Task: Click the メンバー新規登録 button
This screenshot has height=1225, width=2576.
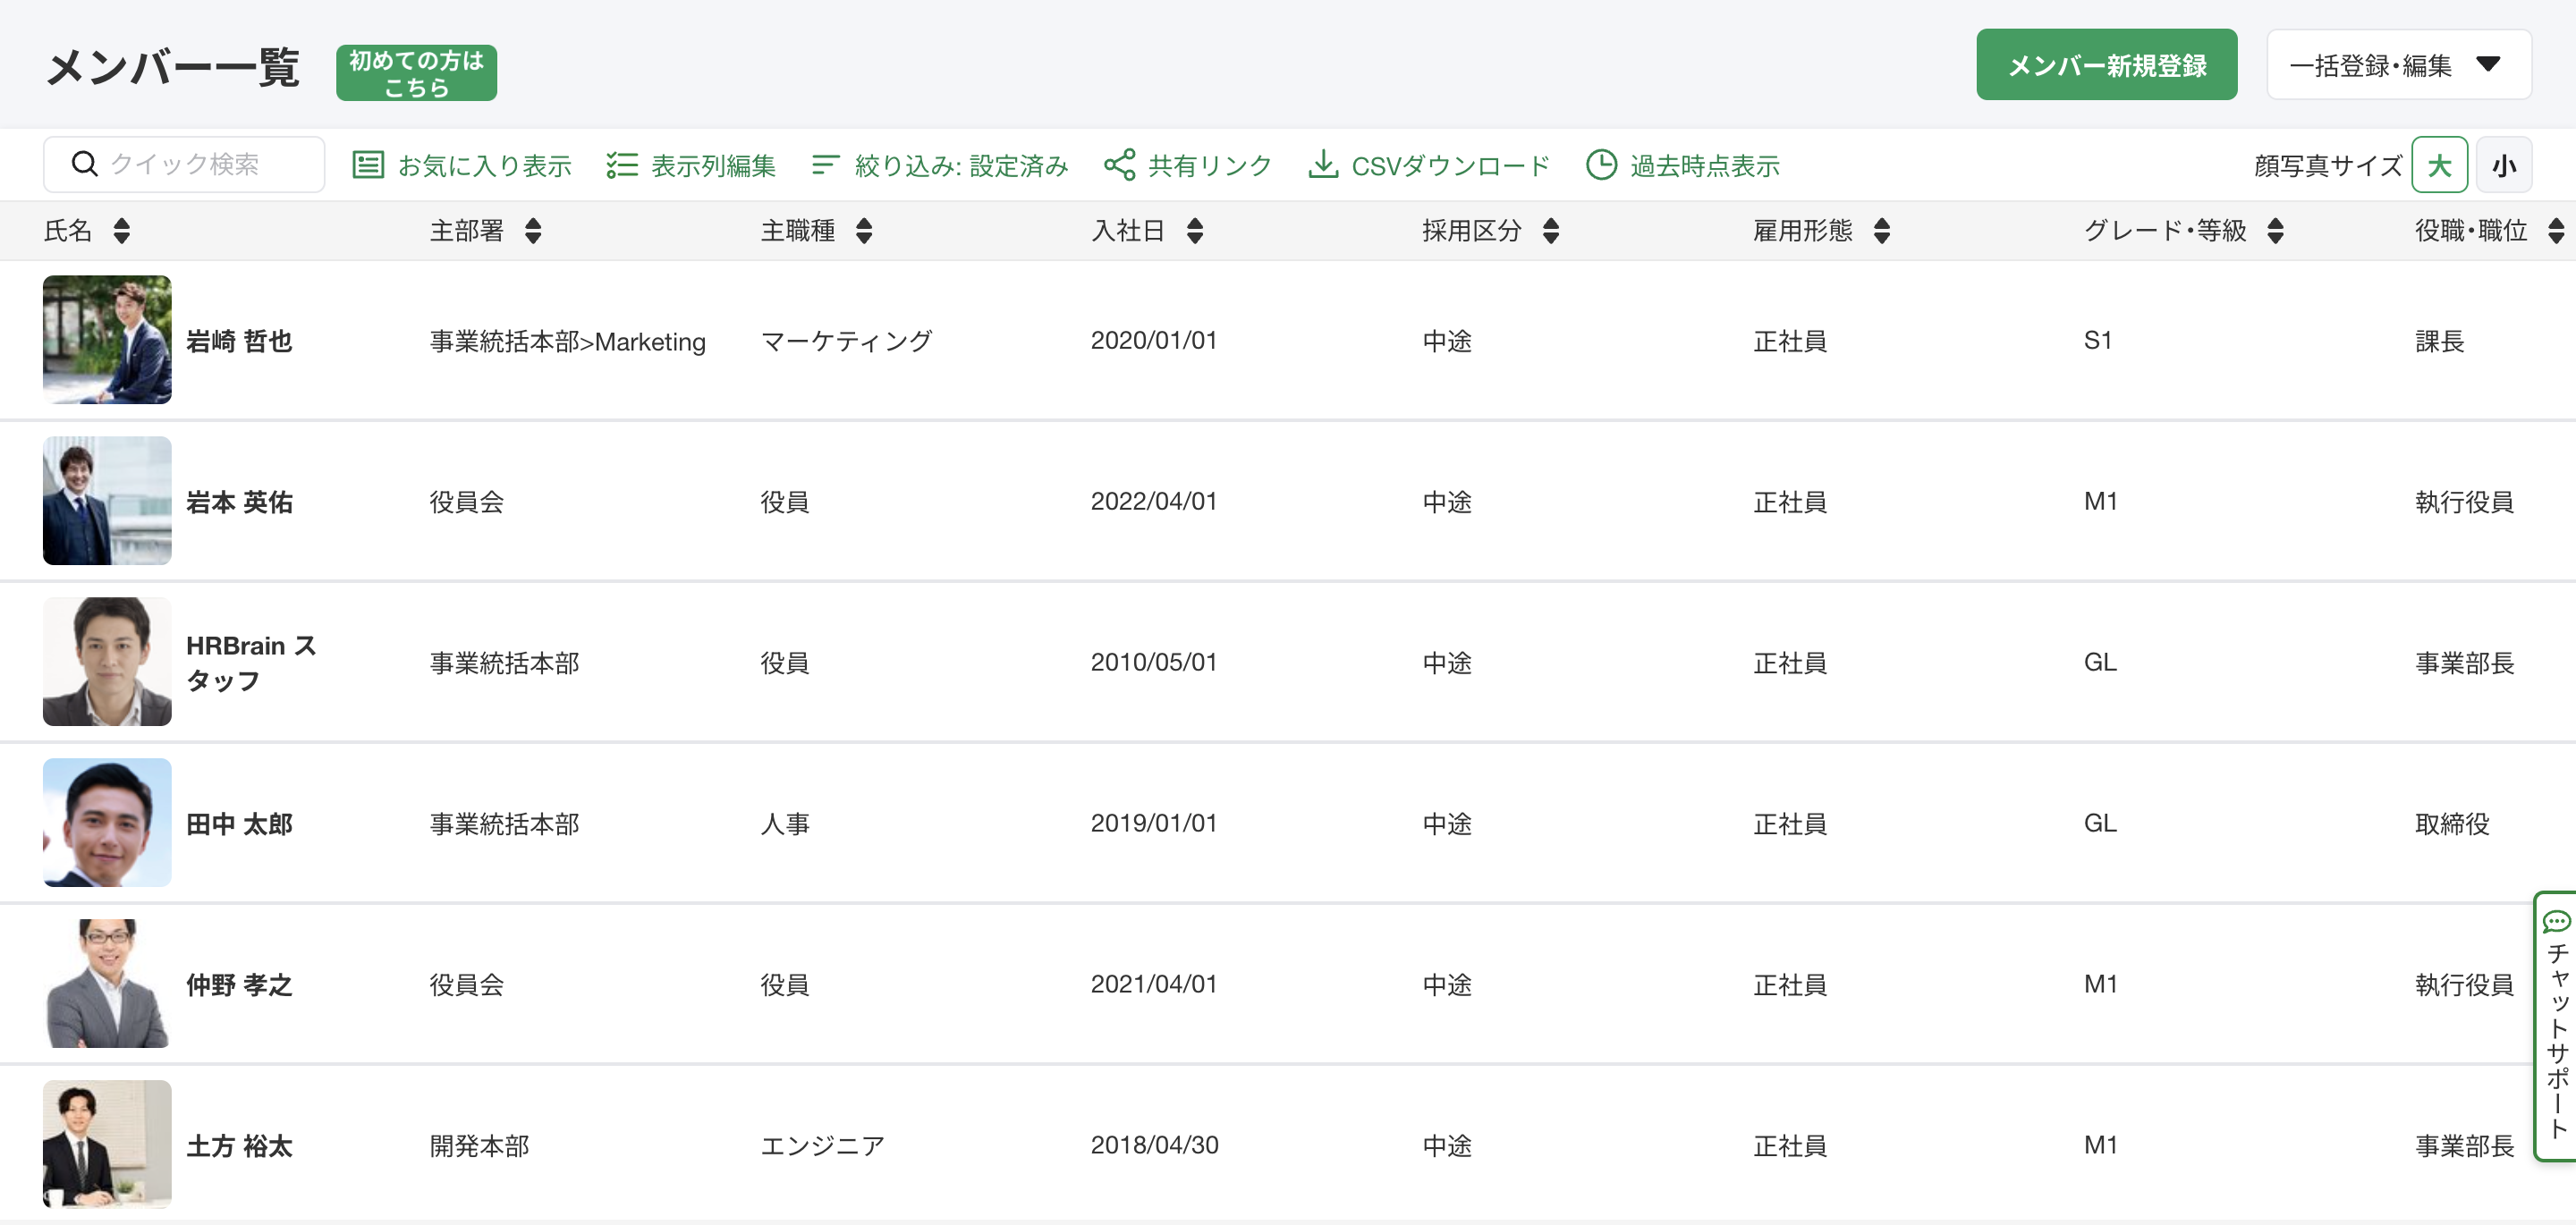Action: [x=2106, y=65]
